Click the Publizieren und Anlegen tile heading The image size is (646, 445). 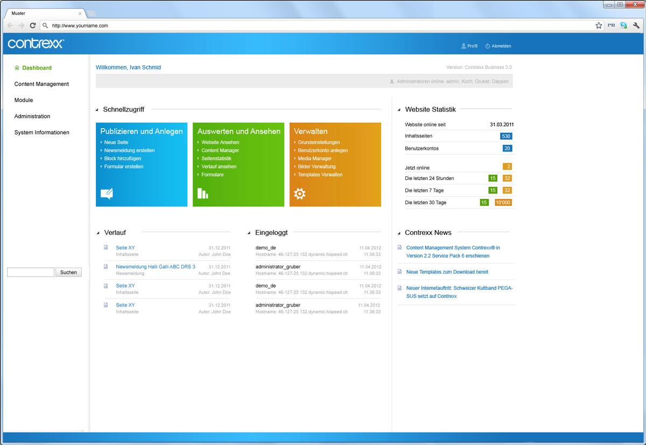coord(142,131)
